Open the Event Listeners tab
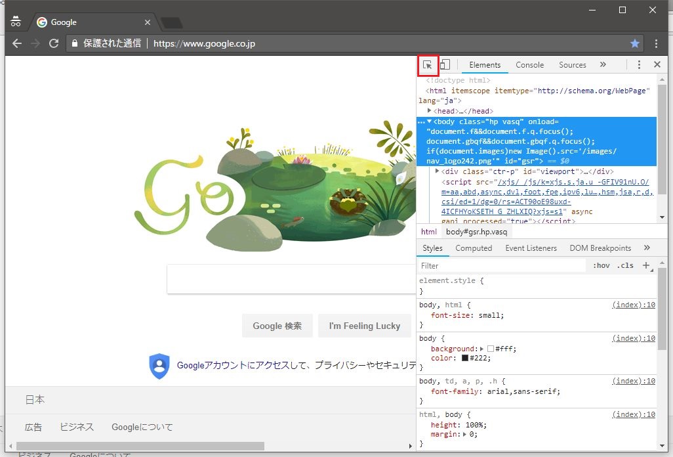The image size is (673, 457). 531,248
